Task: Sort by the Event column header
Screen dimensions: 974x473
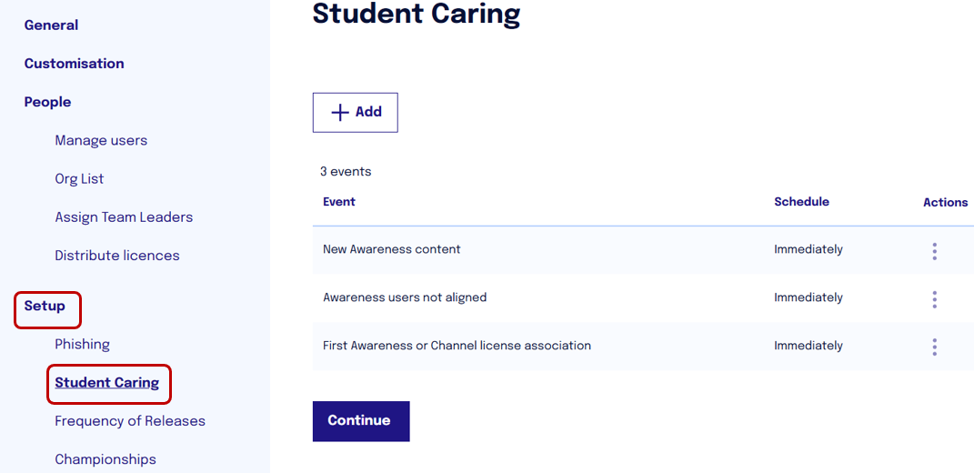Action: click(x=339, y=202)
